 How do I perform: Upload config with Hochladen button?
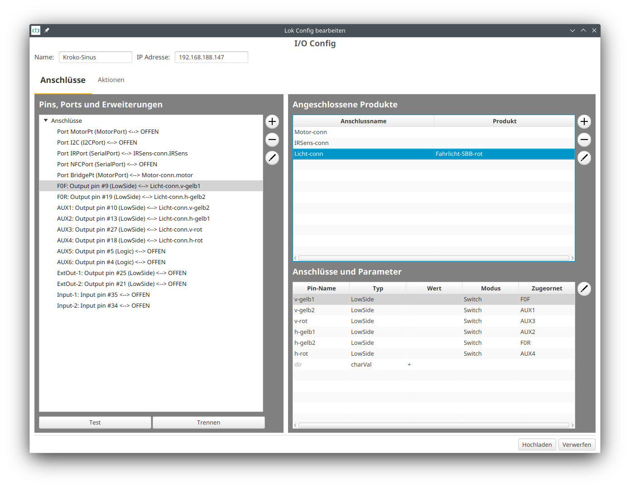pyautogui.click(x=537, y=445)
